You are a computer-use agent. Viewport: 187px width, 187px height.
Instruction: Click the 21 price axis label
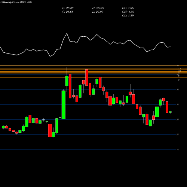pos(178,135)
